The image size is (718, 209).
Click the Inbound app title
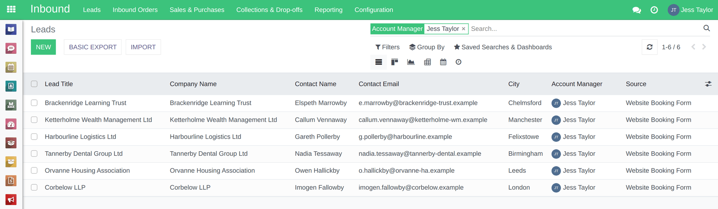tap(50, 9)
